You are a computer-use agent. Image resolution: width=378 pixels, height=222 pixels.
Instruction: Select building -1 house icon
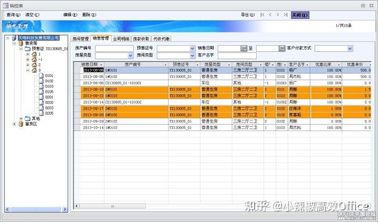[34, 59]
